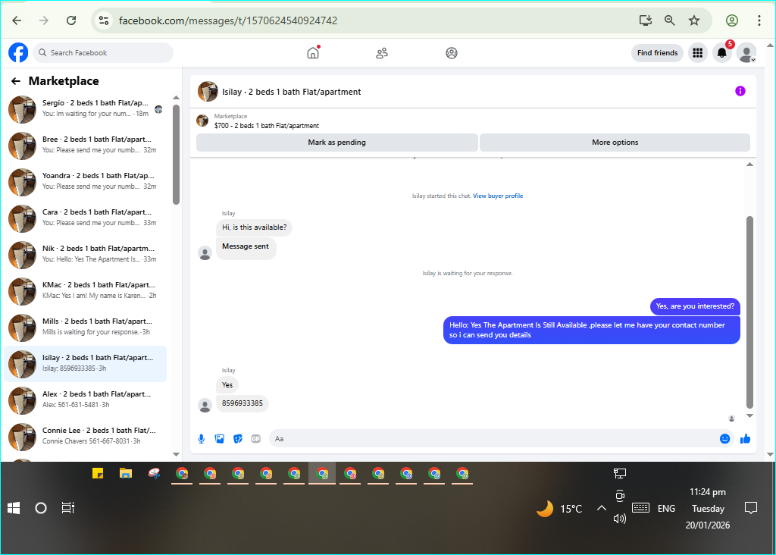The image size is (776, 555).
Task: Open Cara conversation
Action: point(85,218)
